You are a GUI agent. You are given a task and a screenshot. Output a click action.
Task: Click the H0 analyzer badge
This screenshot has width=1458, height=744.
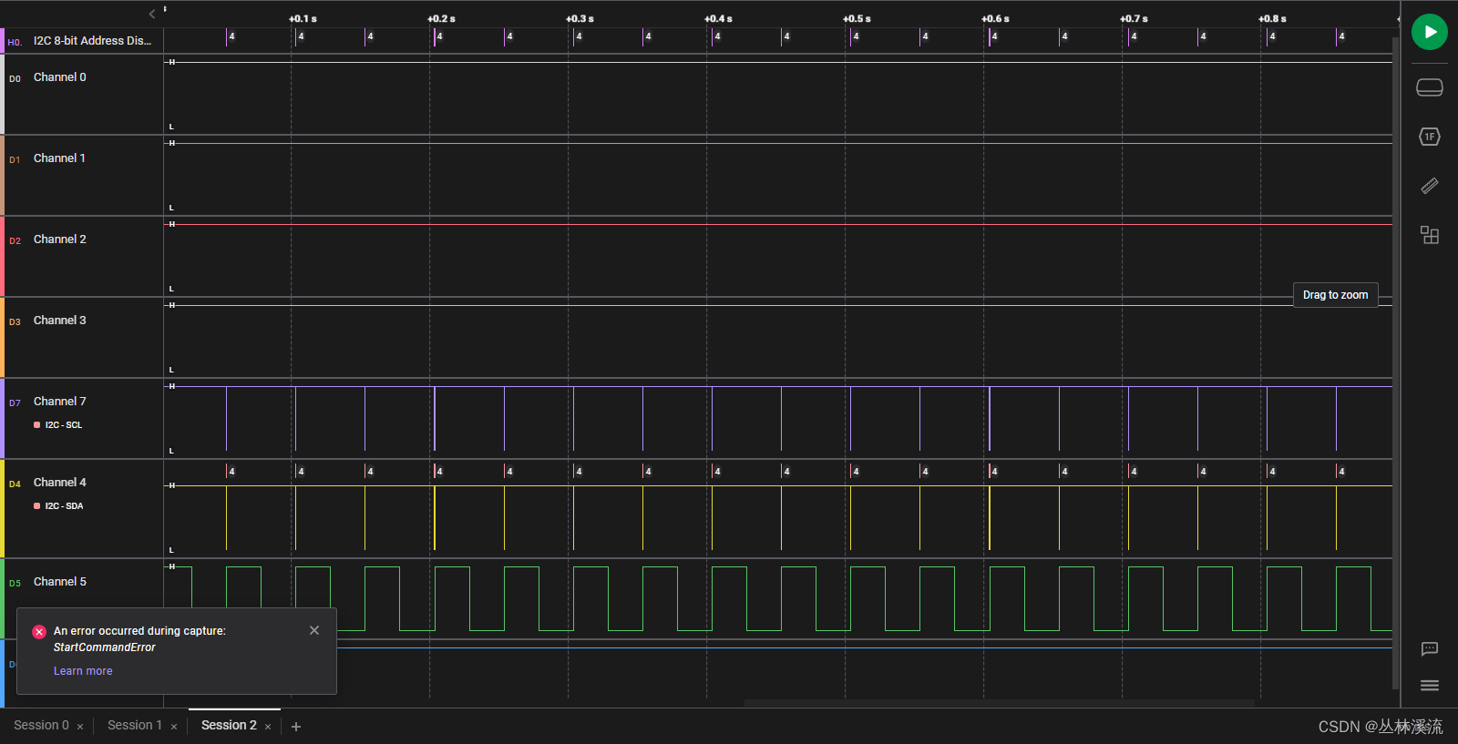(x=15, y=43)
